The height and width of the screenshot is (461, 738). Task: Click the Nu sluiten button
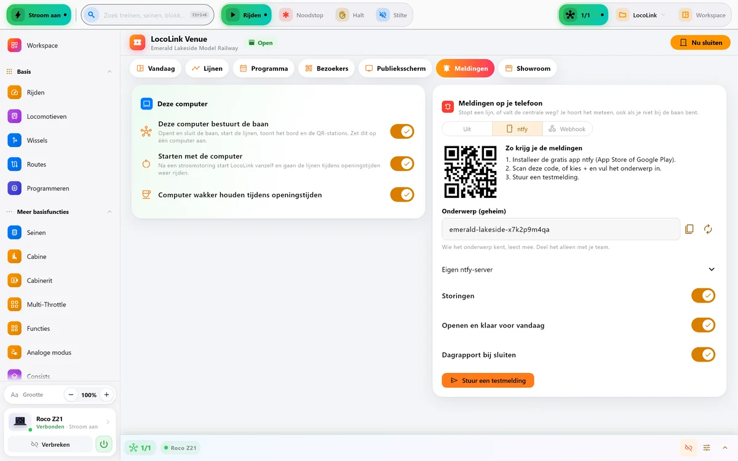(700, 42)
